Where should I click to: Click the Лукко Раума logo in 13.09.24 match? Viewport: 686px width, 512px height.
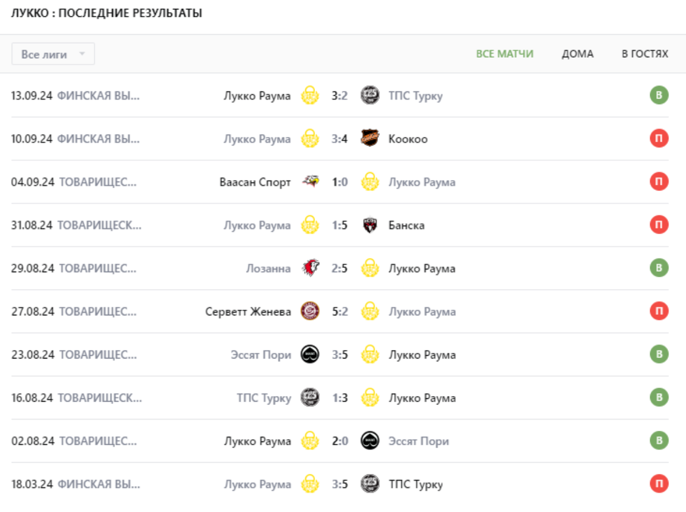(x=310, y=95)
